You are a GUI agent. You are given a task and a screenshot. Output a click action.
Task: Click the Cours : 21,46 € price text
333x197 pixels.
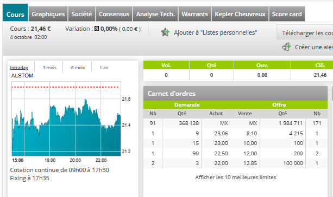point(30,29)
